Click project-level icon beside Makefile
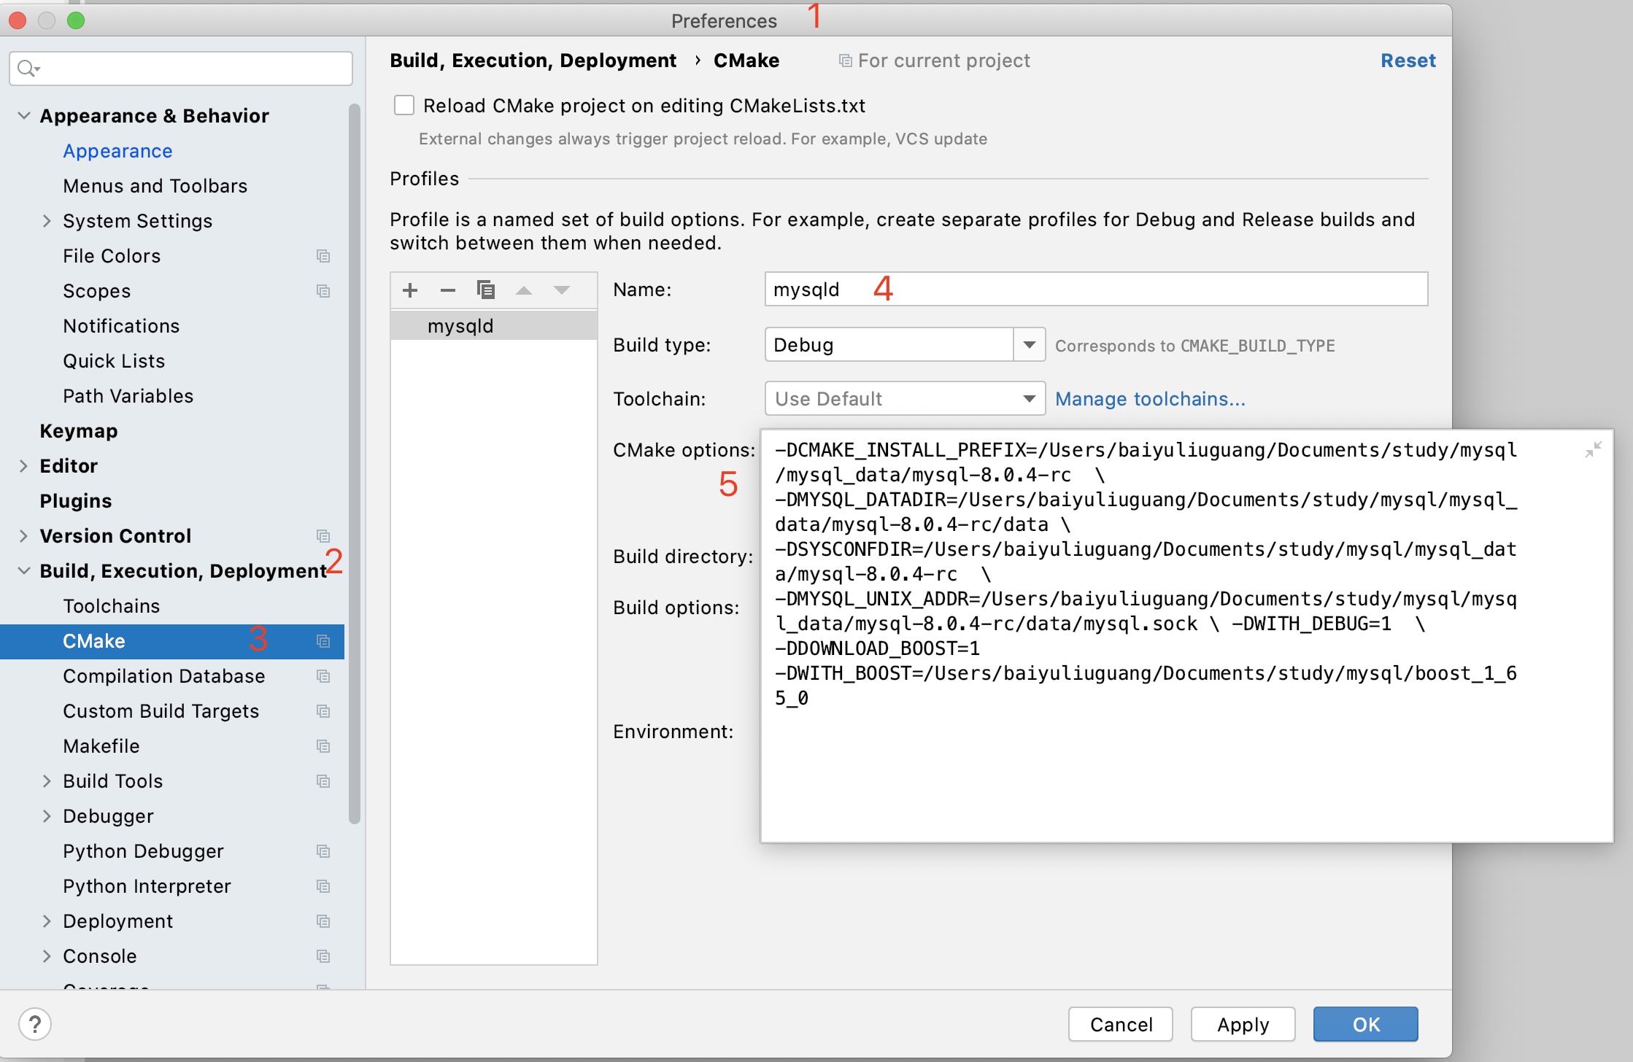Viewport: 1633px width, 1062px height. pos(323,746)
